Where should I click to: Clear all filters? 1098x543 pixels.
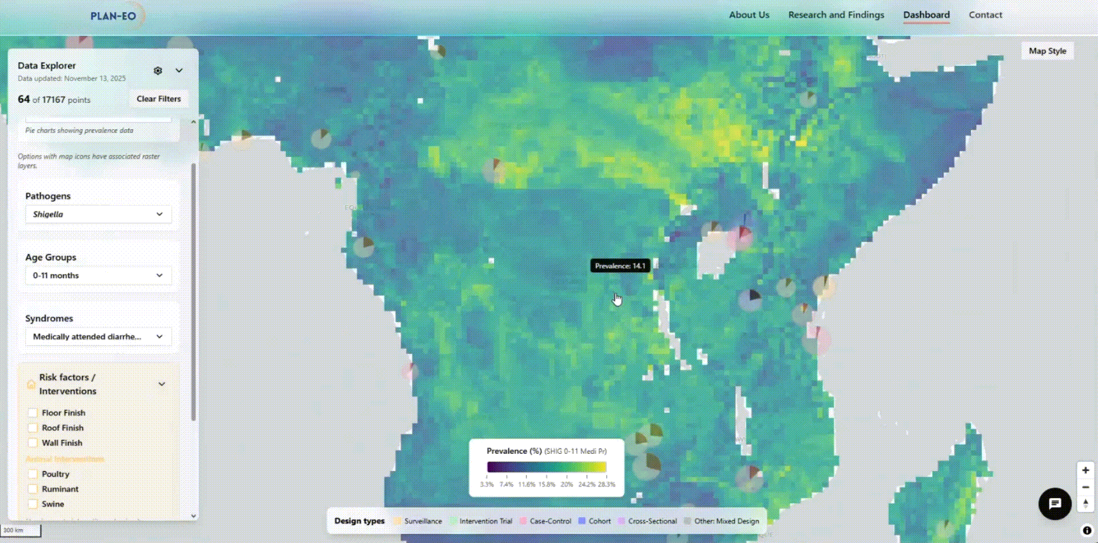158,99
